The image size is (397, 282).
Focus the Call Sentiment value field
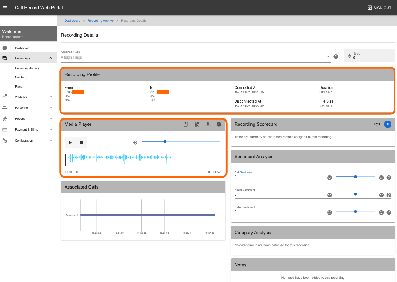pos(279,177)
